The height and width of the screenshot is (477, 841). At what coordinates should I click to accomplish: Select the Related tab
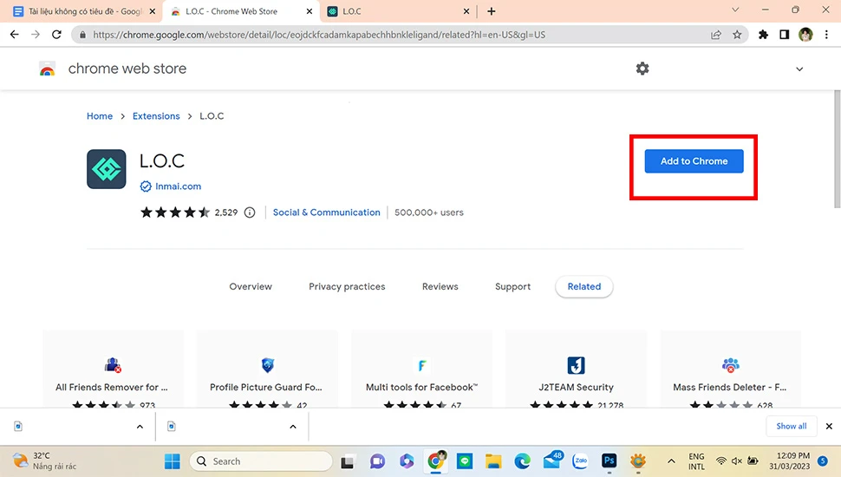click(x=584, y=286)
